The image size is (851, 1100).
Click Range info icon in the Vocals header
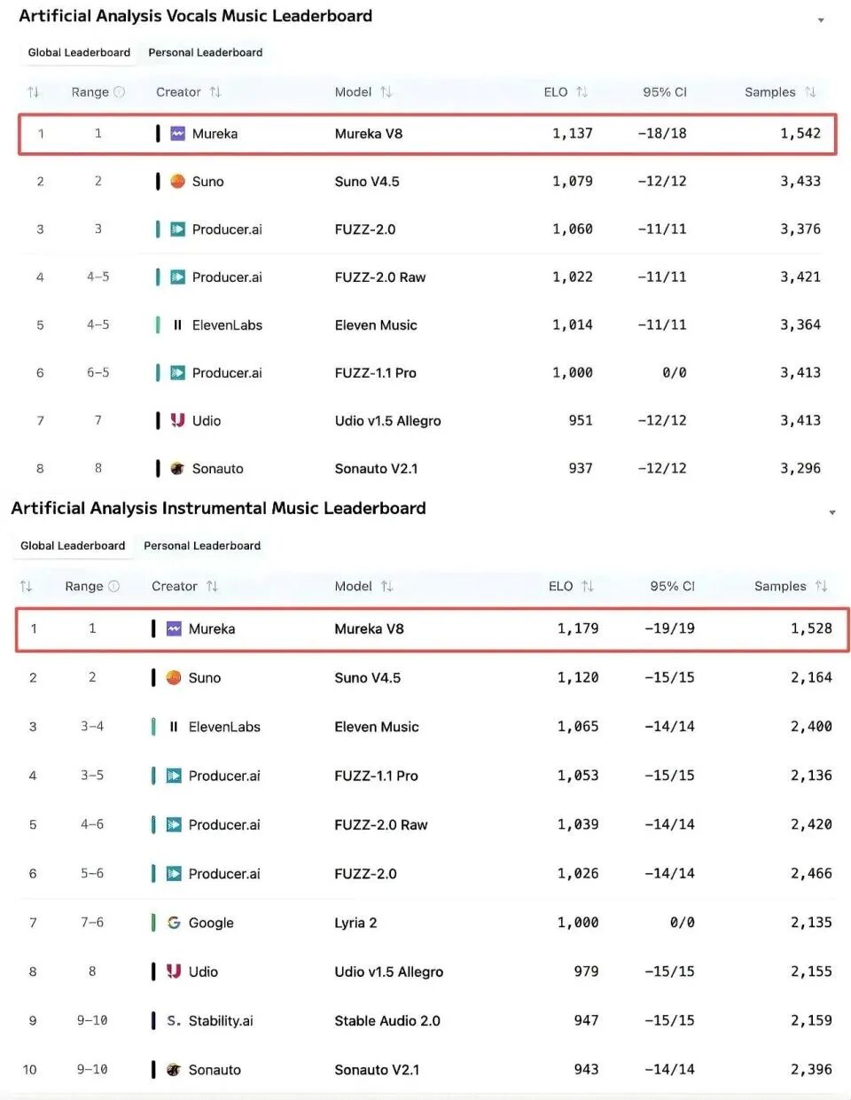(x=120, y=92)
